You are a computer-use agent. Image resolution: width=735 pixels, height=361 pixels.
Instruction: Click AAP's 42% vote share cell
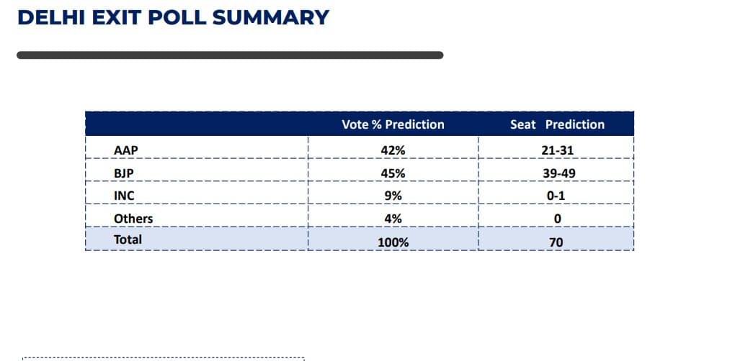coord(393,150)
